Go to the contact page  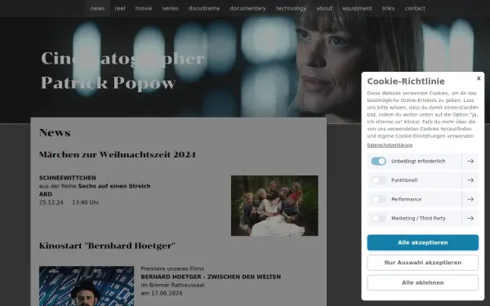click(415, 8)
